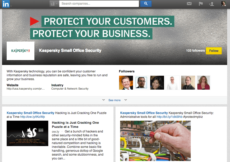This screenshot has height=162, width=230.
Task: Click in the Search companies field
Action: 99,4
